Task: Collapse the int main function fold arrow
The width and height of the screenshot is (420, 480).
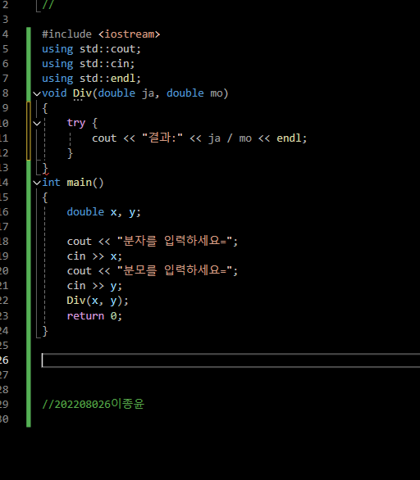Action: coord(37,183)
